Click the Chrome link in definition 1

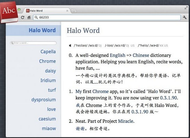(x=100, y=91)
